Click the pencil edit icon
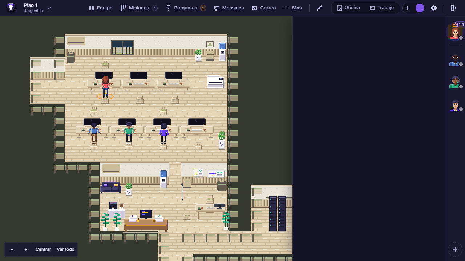This screenshot has height=261, width=465. click(320, 8)
